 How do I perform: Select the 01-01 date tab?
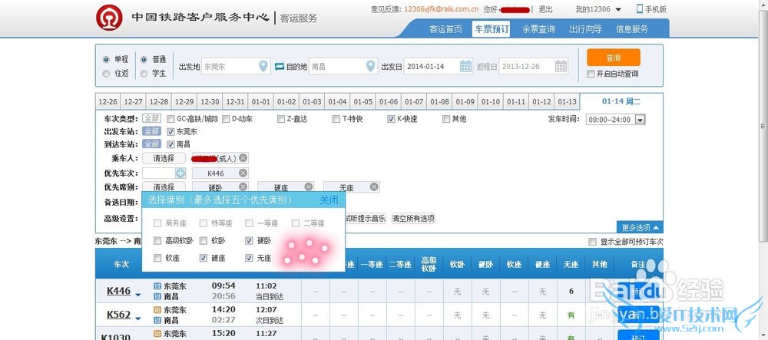[x=260, y=102]
